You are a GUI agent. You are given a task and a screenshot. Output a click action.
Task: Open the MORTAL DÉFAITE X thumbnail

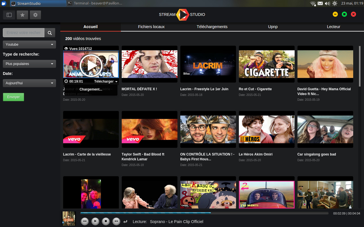150,64
